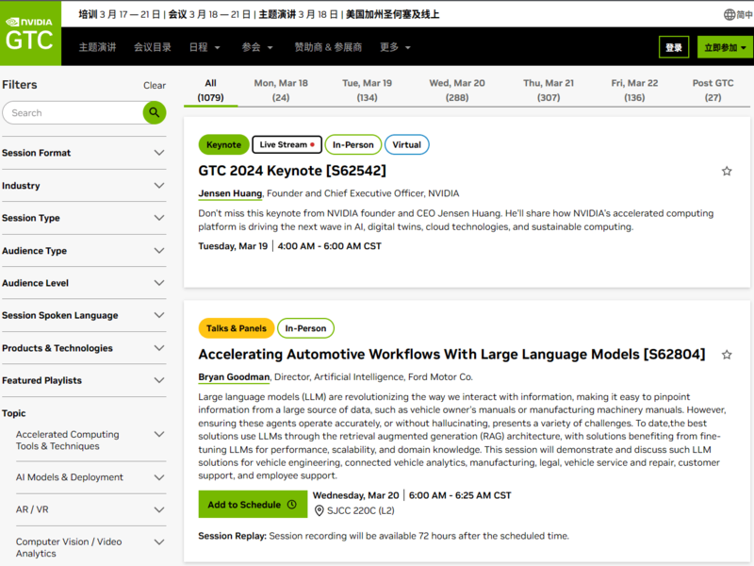754x566 pixels.
Task: Click 'SJCC 220C (L2)' location text
Action: [361, 510]
